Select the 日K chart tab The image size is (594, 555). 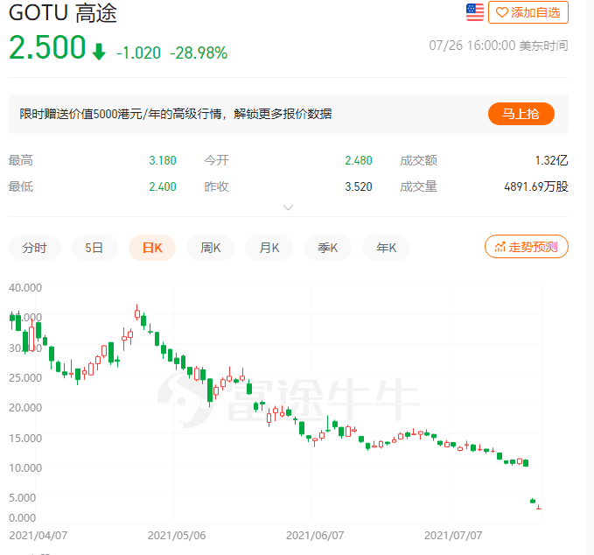[152, 248]
